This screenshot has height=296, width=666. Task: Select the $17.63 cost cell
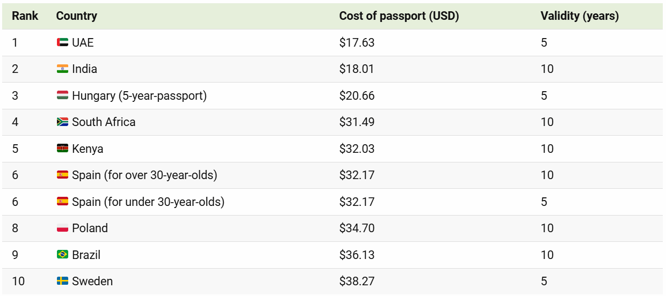pyautogui.click(x=357, y=42)
